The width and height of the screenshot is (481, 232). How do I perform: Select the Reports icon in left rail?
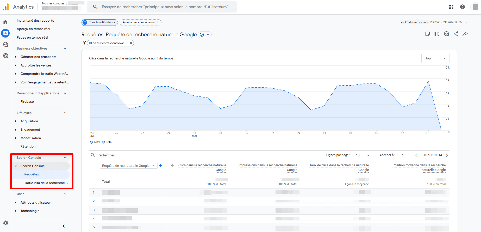(5, 33)
